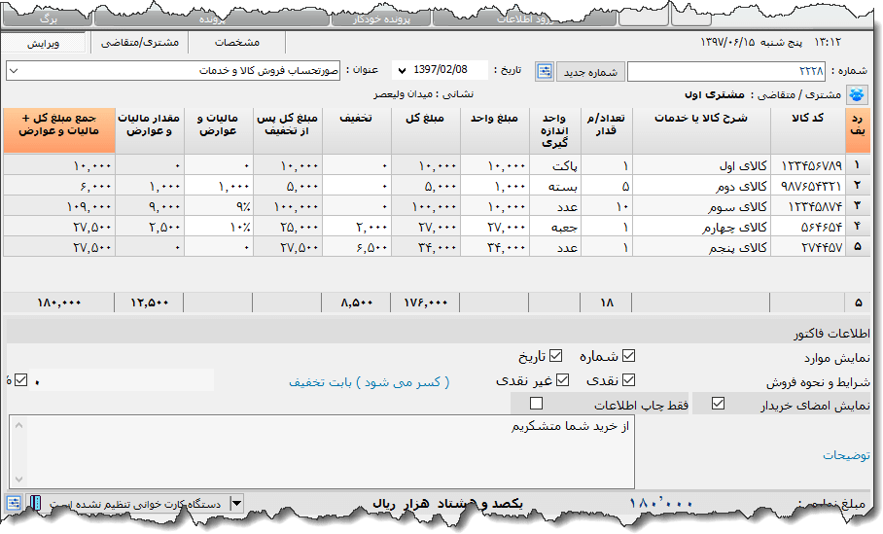Disable نمایش امضای خریدار checkbox
Viewport: 883px width, 534px height.
718,404
